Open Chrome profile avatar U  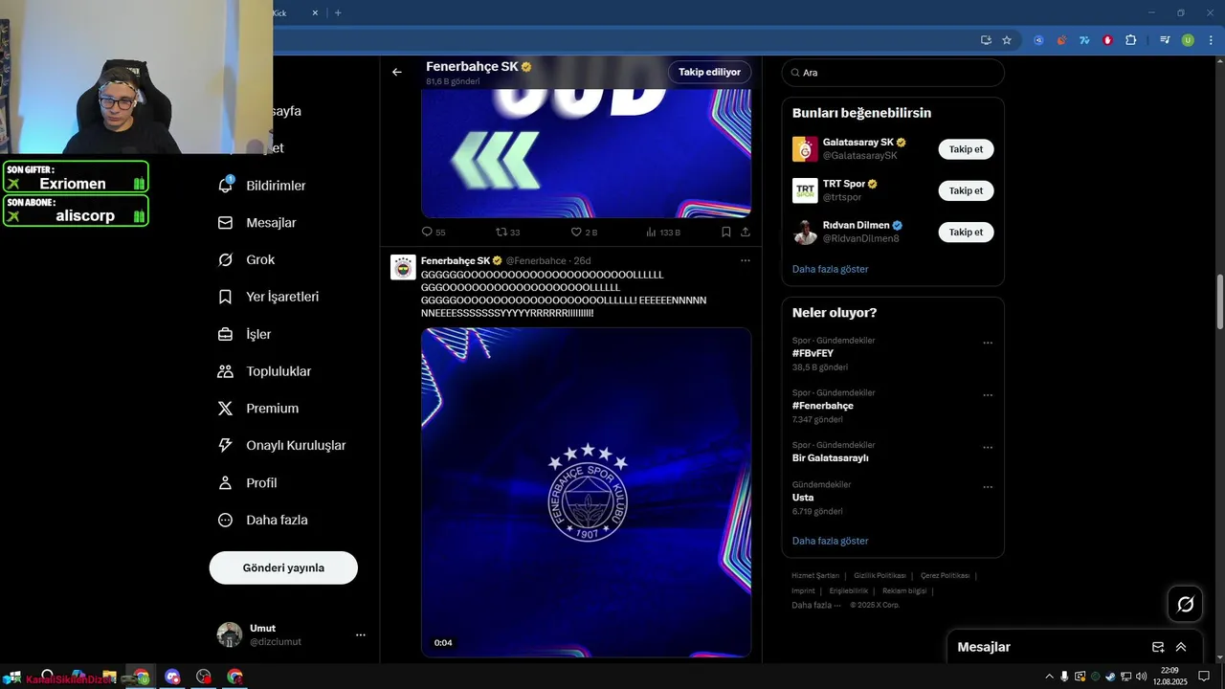click(1188, 40)
